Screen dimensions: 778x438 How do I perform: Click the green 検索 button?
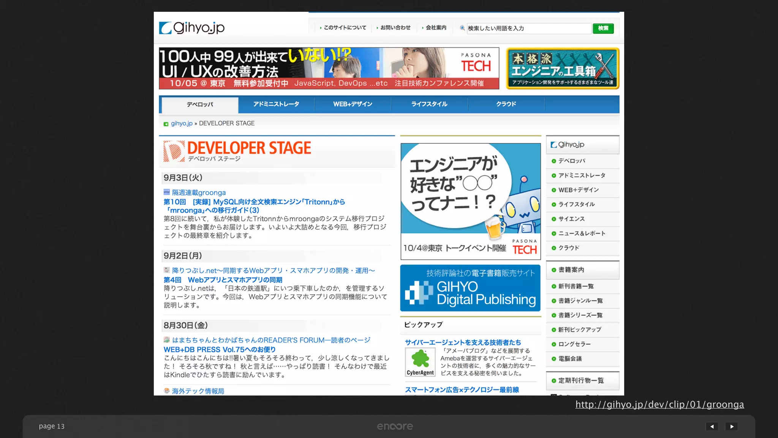(x=603, y=29)
